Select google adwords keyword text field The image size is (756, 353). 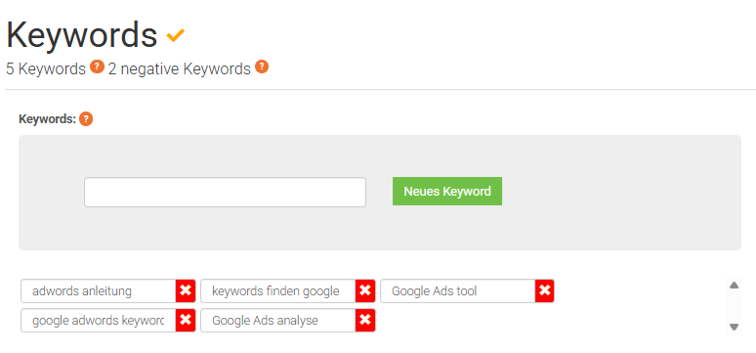tap(99, 321)
